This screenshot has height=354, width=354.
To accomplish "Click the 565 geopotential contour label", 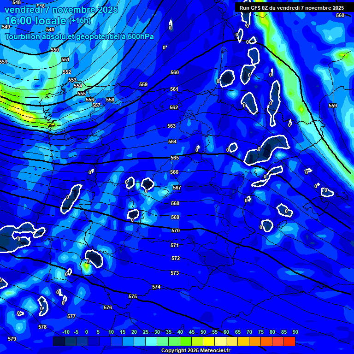I will pos(175,158).
